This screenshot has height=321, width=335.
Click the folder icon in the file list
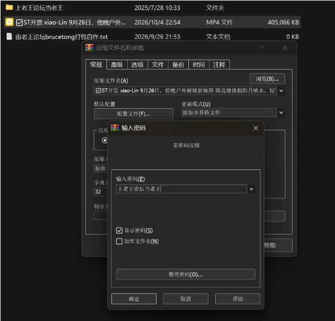9,7
